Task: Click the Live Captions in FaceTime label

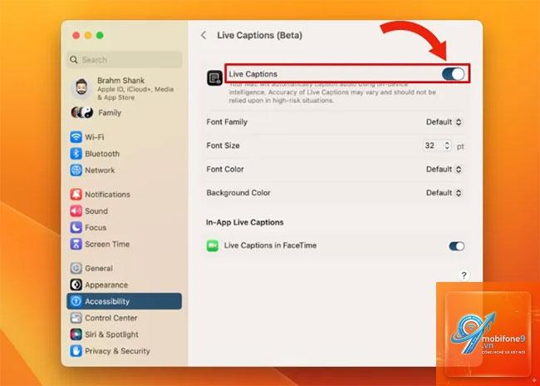Action: point(270,245)
